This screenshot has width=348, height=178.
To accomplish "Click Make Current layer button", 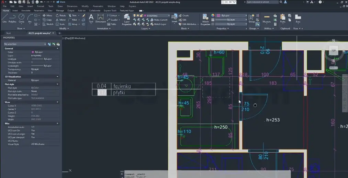I will [159, 20].
